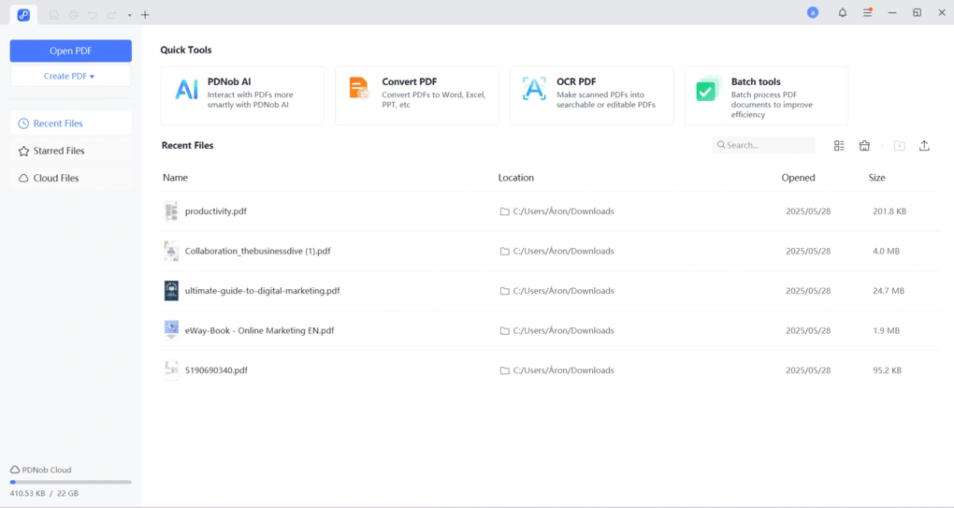Click the ultimate-guide-to-digital-marketing.pdf thumbnail

coord(171,291)
